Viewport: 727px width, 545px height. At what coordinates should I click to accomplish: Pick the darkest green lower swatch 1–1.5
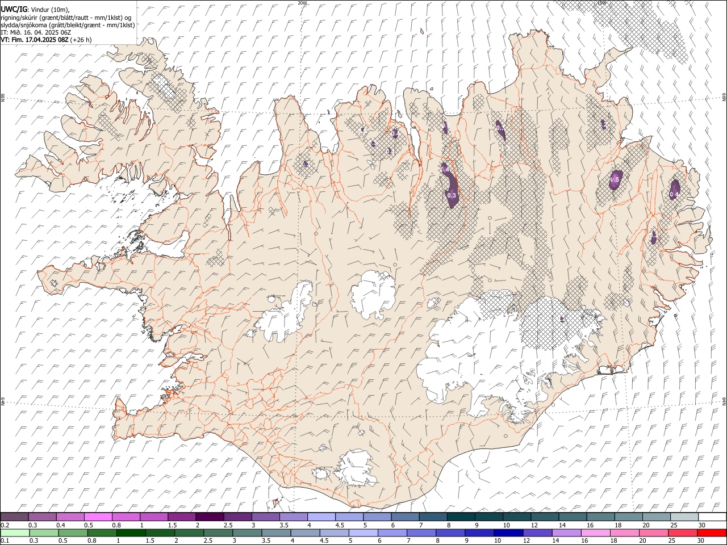pos(131,533)
